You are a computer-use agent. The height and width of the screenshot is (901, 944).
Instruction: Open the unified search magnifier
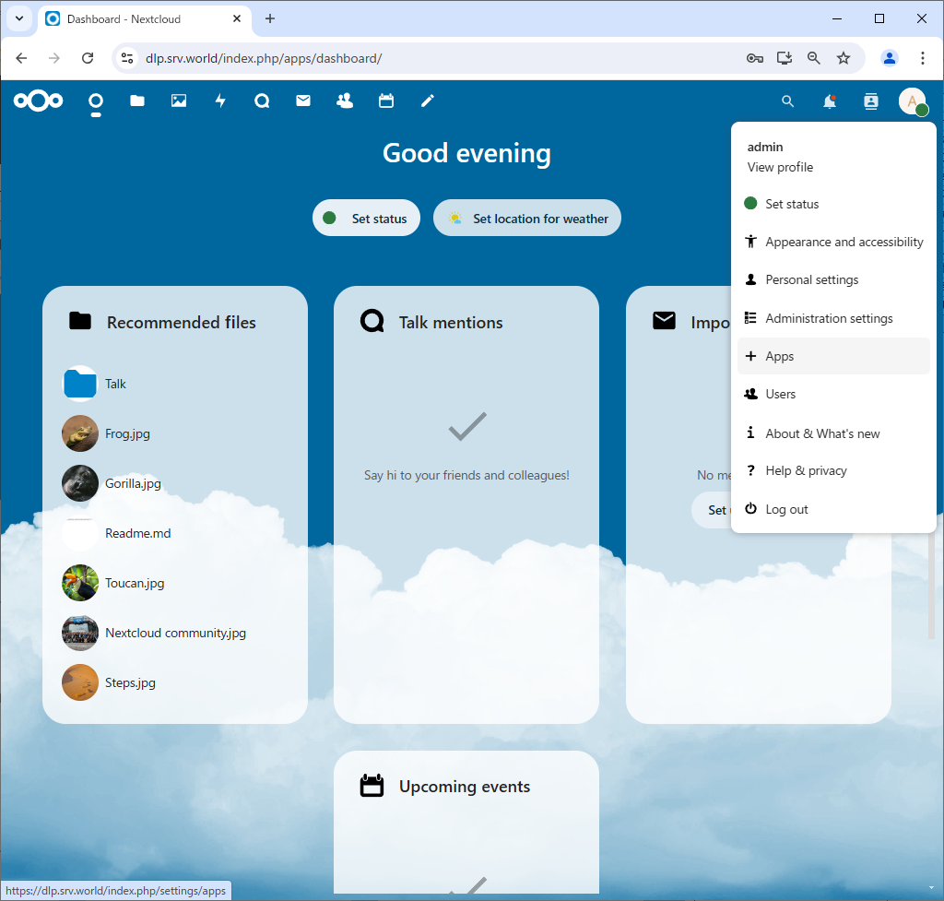(787, 101)
